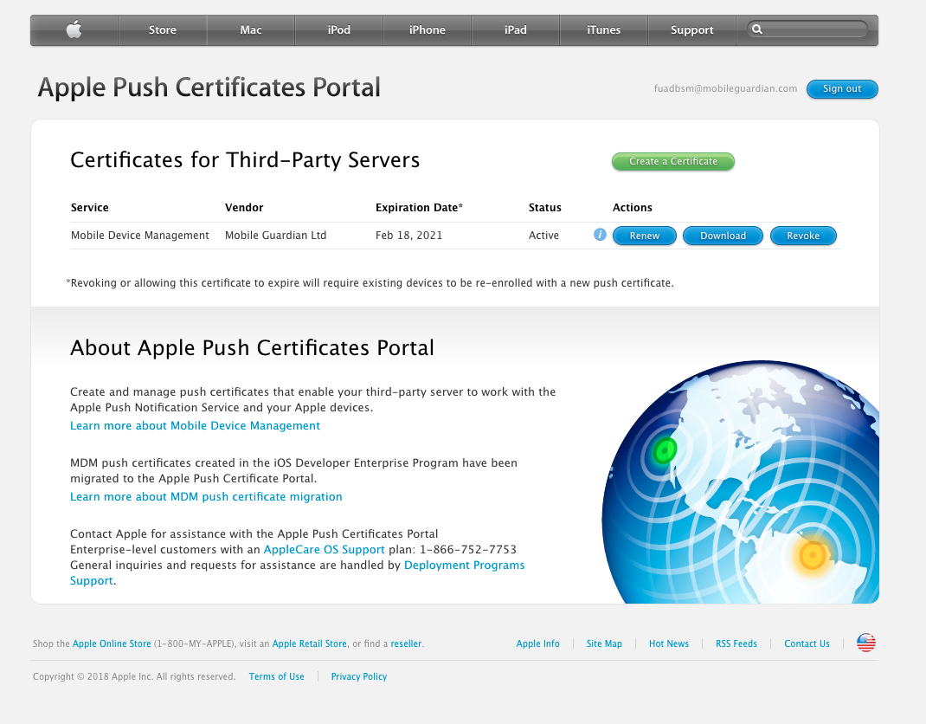
Task: Download the Mobile Guardian Ltd certificate
Action: point(723,236)
